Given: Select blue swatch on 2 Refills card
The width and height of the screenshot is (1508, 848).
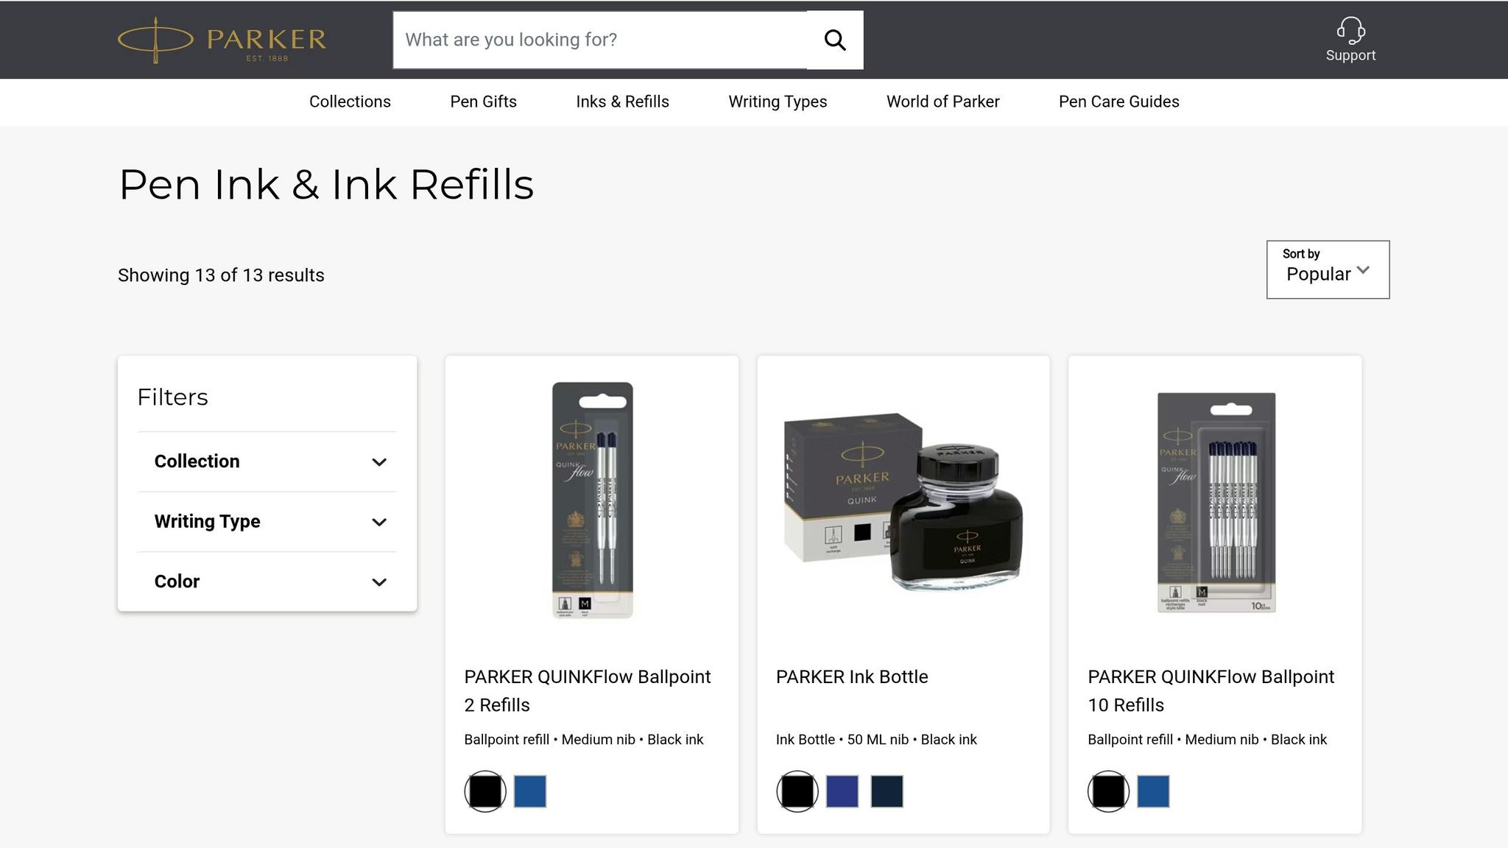Looking at the screenshot, I should 530,791.
